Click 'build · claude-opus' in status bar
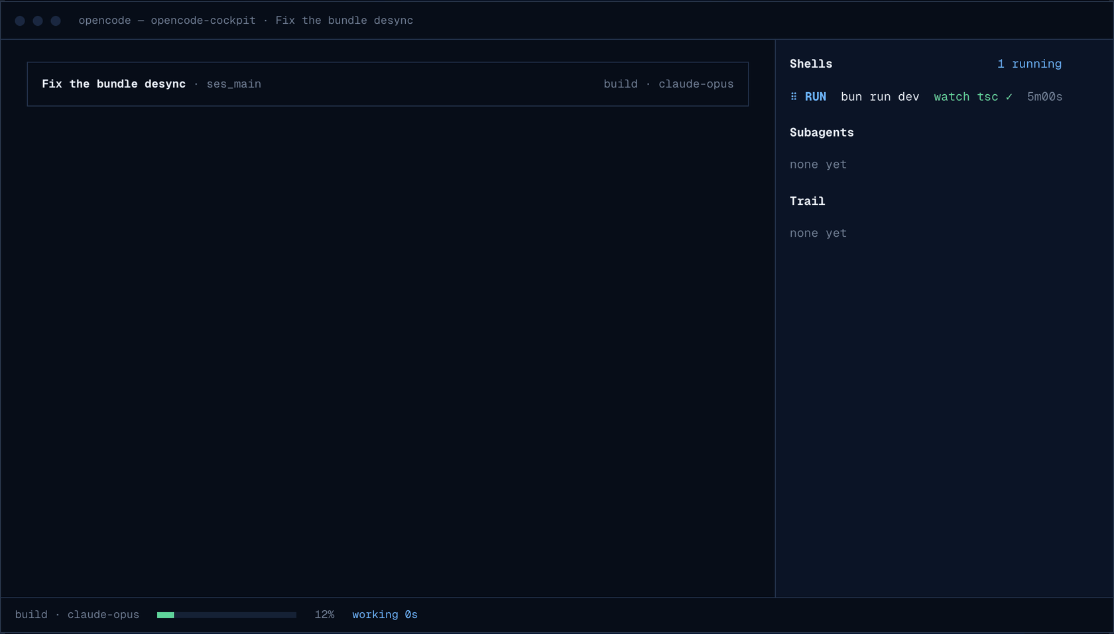 (x=77, y=615)
